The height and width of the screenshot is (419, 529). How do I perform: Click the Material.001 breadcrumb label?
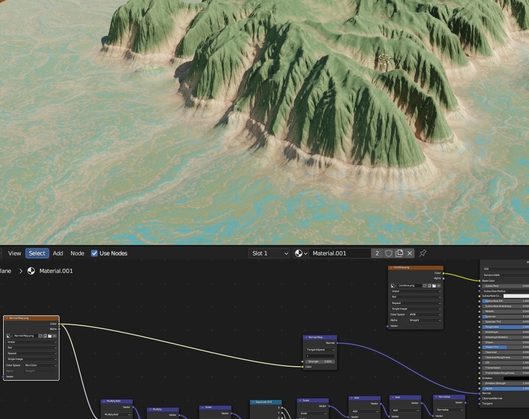[x=56, y=271]
